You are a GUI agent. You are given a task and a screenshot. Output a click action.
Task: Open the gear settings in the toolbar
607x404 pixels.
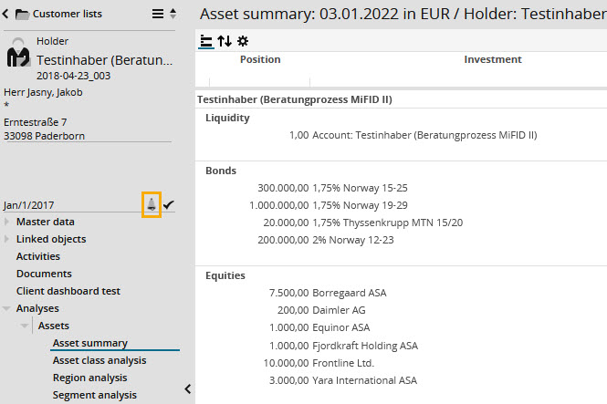point(243,41)
